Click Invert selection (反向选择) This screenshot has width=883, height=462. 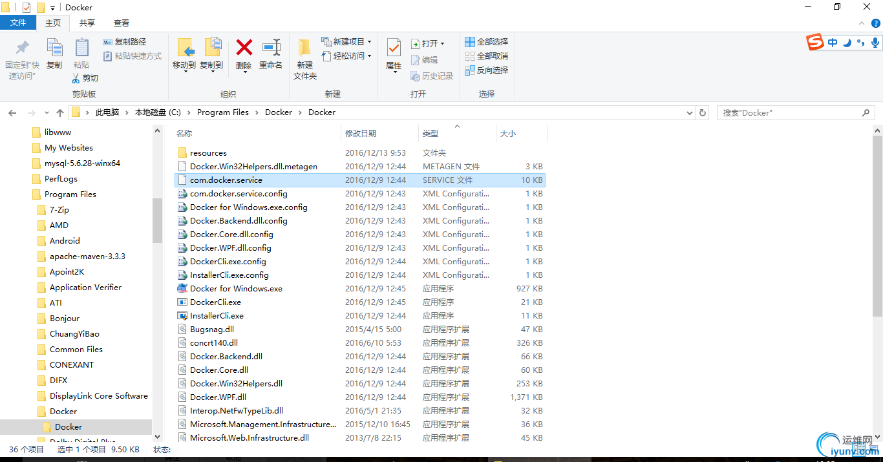487,70
